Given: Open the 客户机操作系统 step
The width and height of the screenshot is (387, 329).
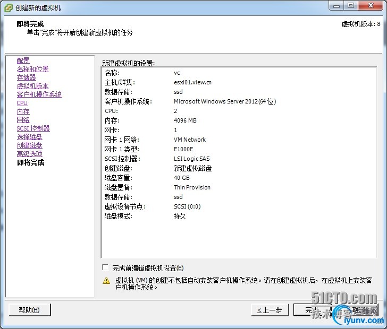Looking at the screenshot, I should [39, 94].
